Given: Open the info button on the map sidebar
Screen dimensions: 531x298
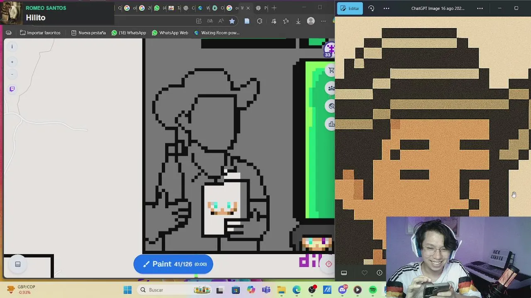Looking at the screenshot, I should (x=12, y=47).
